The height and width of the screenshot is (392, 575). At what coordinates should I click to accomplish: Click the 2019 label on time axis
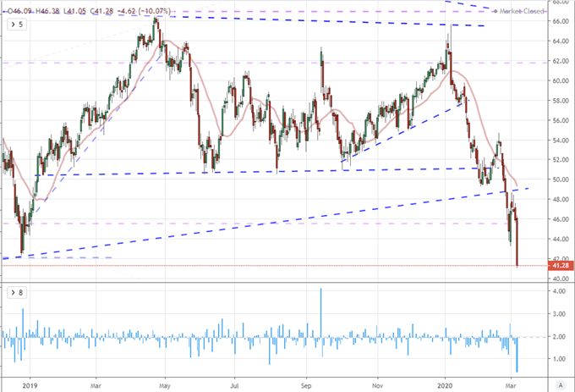pos(30,386)
